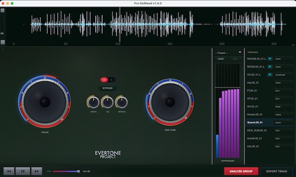Open type dropdown for Snareb.05_01 track
This screenshot has width=296, height=177.
[x=284, y=115]
